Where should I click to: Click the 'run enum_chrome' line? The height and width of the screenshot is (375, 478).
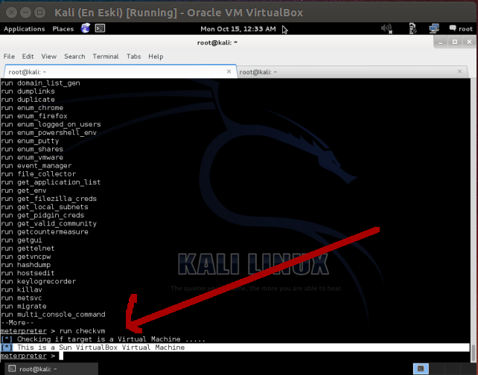tap(32, 108)
